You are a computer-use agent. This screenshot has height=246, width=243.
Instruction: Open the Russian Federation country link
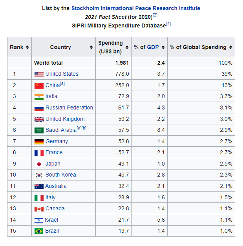click(x=69, y=108)
